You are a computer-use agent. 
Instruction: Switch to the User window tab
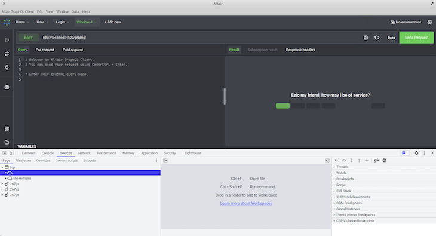click(41, 22)
